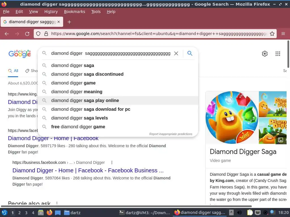290x217 pixels.
Task: Switch to workspace 2 in taskbar
Action: [x=20, y=213]
